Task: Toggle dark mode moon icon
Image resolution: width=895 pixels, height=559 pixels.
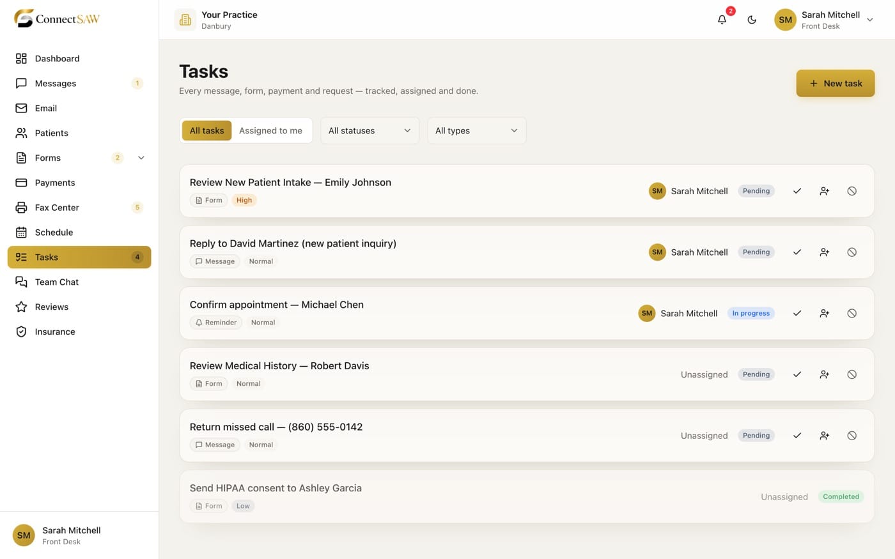Action: (752, 20)
